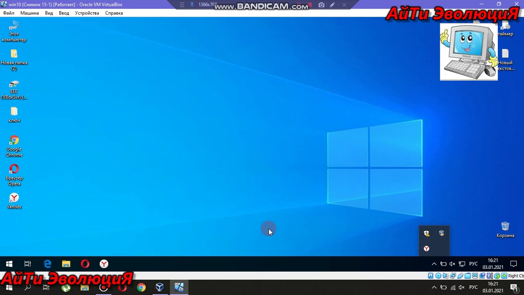524x295 pixels.
Task: Switch to VirtualBox Manager on host taskbar
Action: [160, 288]
